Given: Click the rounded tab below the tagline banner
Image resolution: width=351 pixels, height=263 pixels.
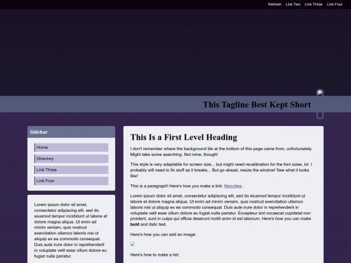Looking at the screenshot, I should [x=320, y=116].
